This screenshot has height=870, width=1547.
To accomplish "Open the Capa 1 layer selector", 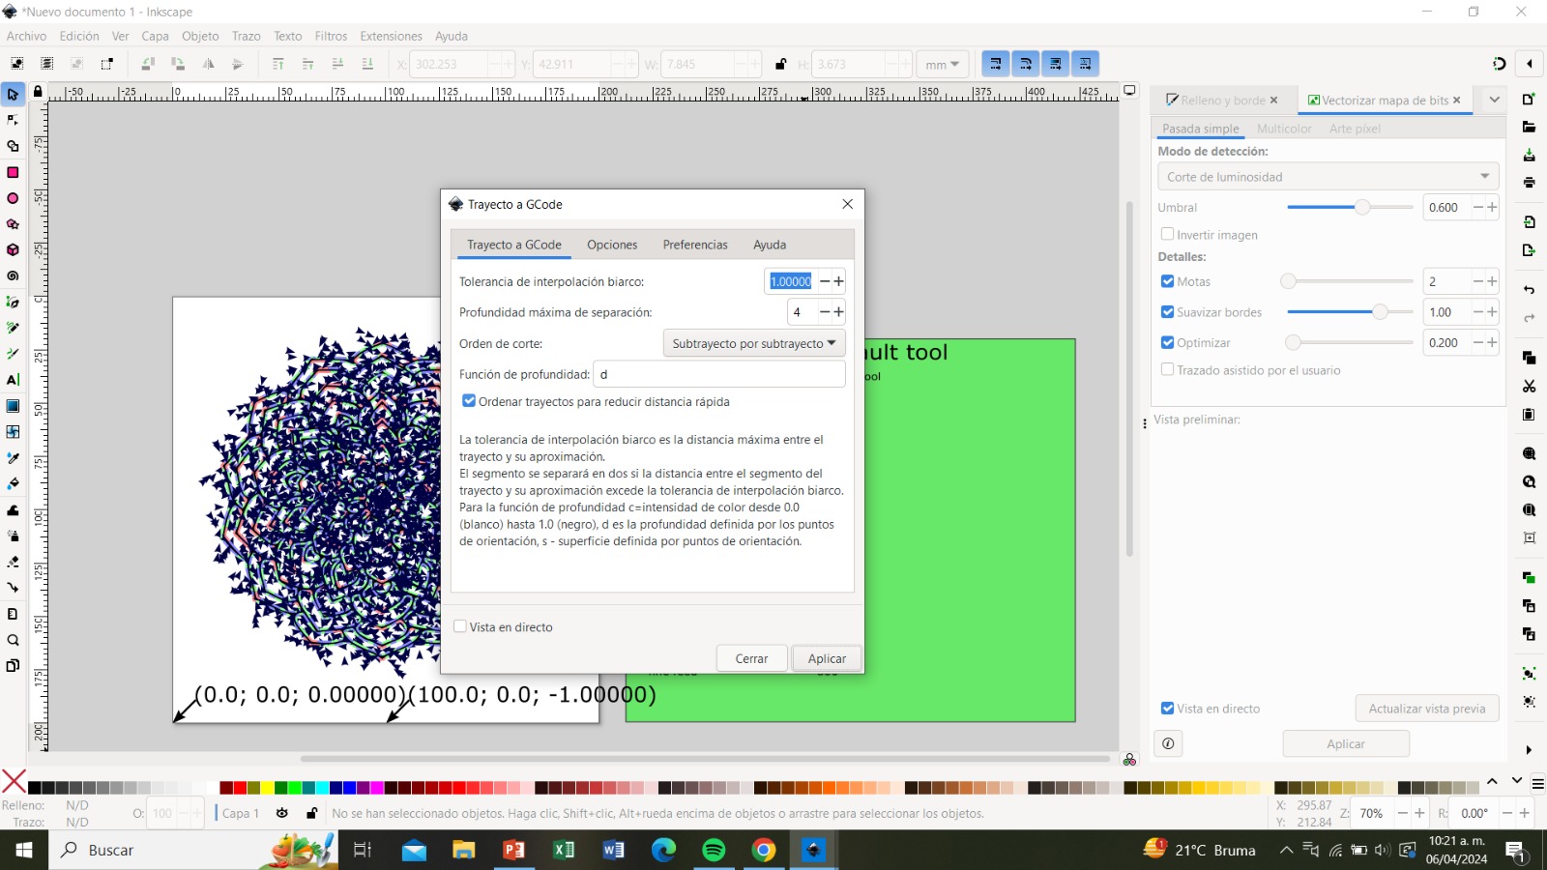I will 240,813.
